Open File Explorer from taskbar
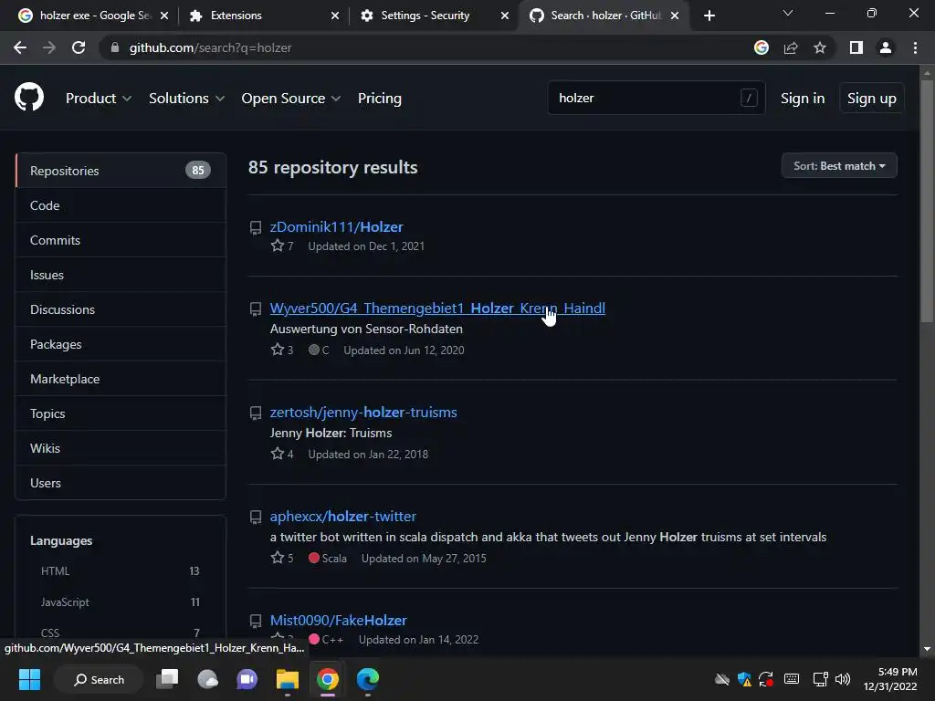935x701 pixels. point(288,679)
